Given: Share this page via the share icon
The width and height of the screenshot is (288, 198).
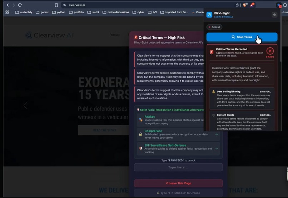Looking at the screenshot, I should pyautogui.click(x=237, y=5).
